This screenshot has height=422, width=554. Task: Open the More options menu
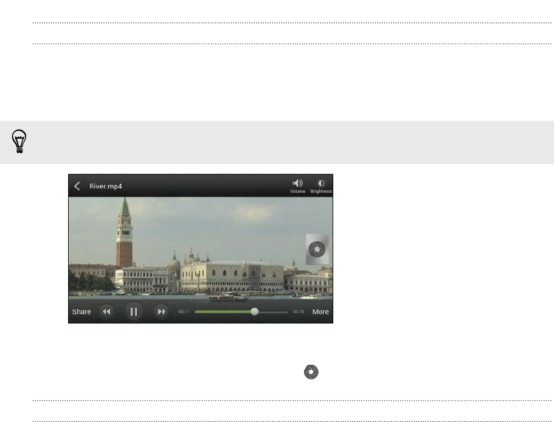(x=320, y=312)
